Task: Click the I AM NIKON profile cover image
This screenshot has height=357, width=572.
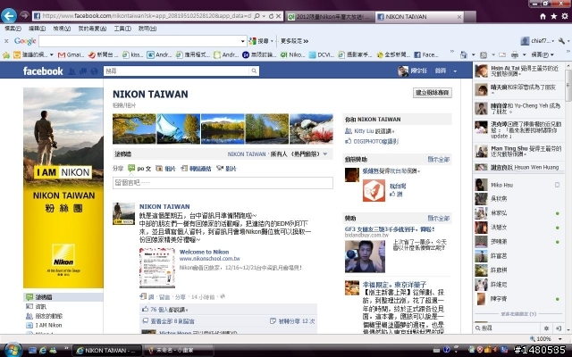Action: click(x=63, y=187)
